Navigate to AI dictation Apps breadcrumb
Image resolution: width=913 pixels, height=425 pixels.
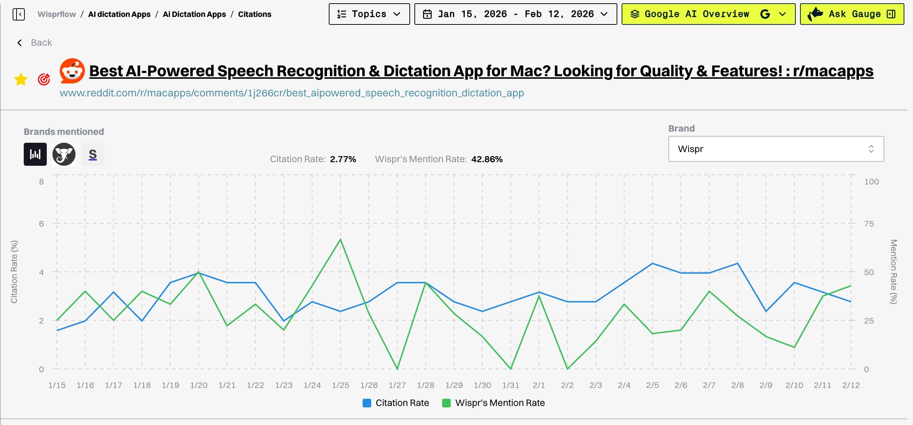119,14
